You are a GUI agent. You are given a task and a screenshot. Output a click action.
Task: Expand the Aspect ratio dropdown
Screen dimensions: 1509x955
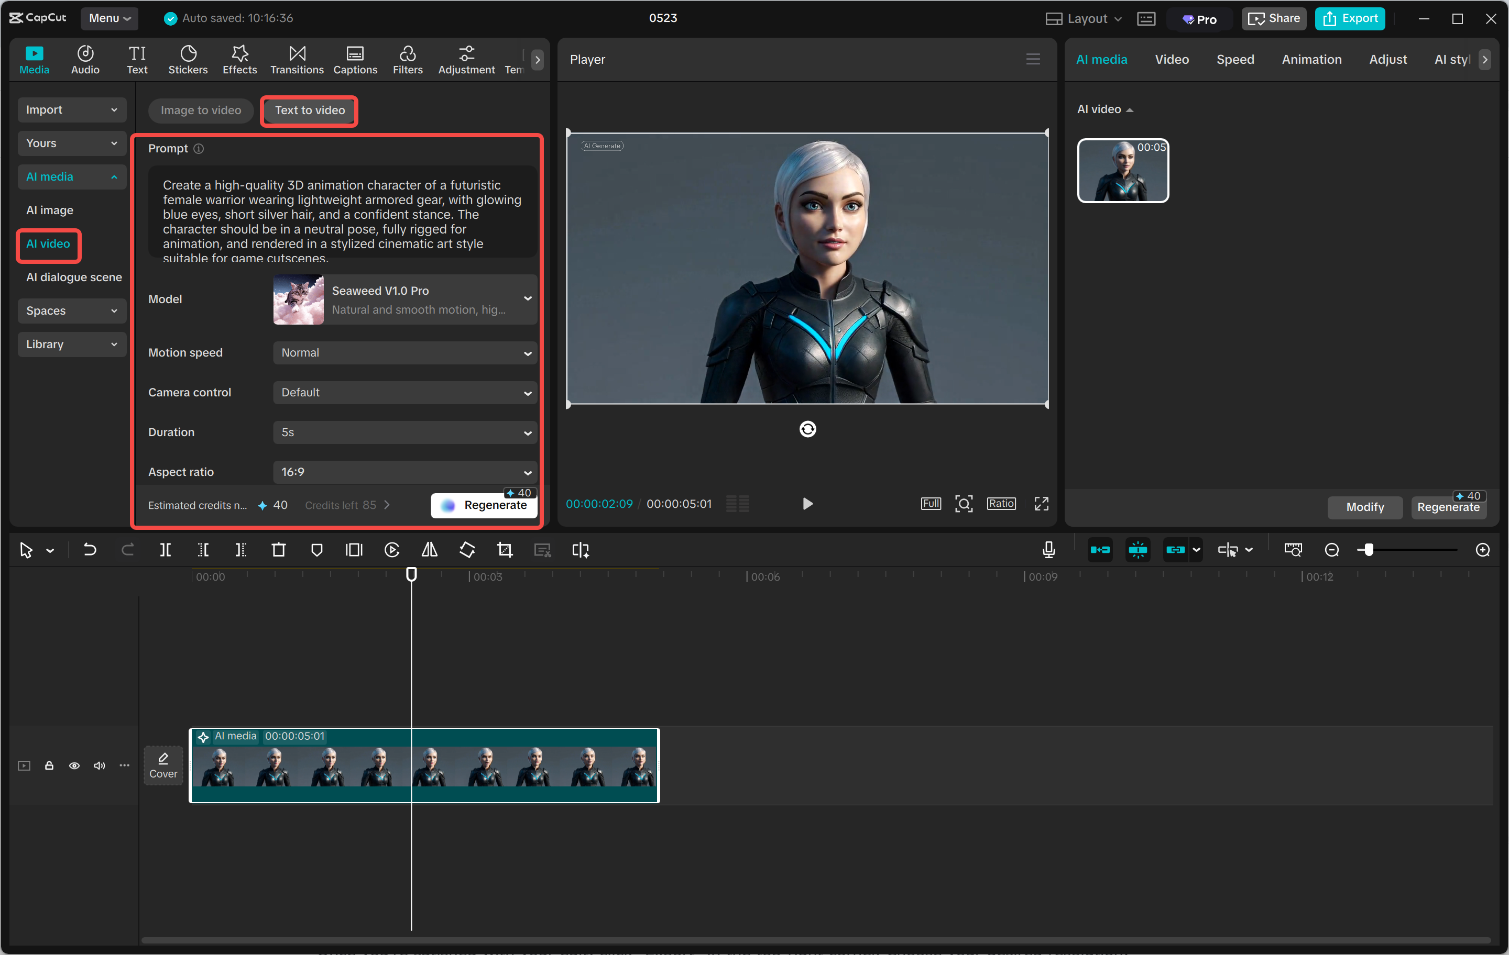click(x=403, y=472)
